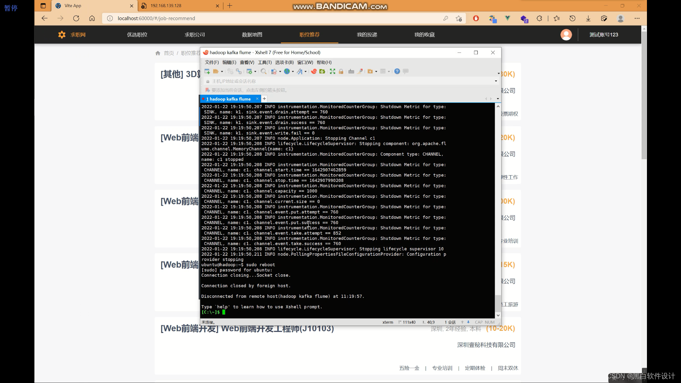The image size is (681, 383).
Task: Click the 首页 breadcrumb link
Action: pyautogui.click(x=169, y=53)
